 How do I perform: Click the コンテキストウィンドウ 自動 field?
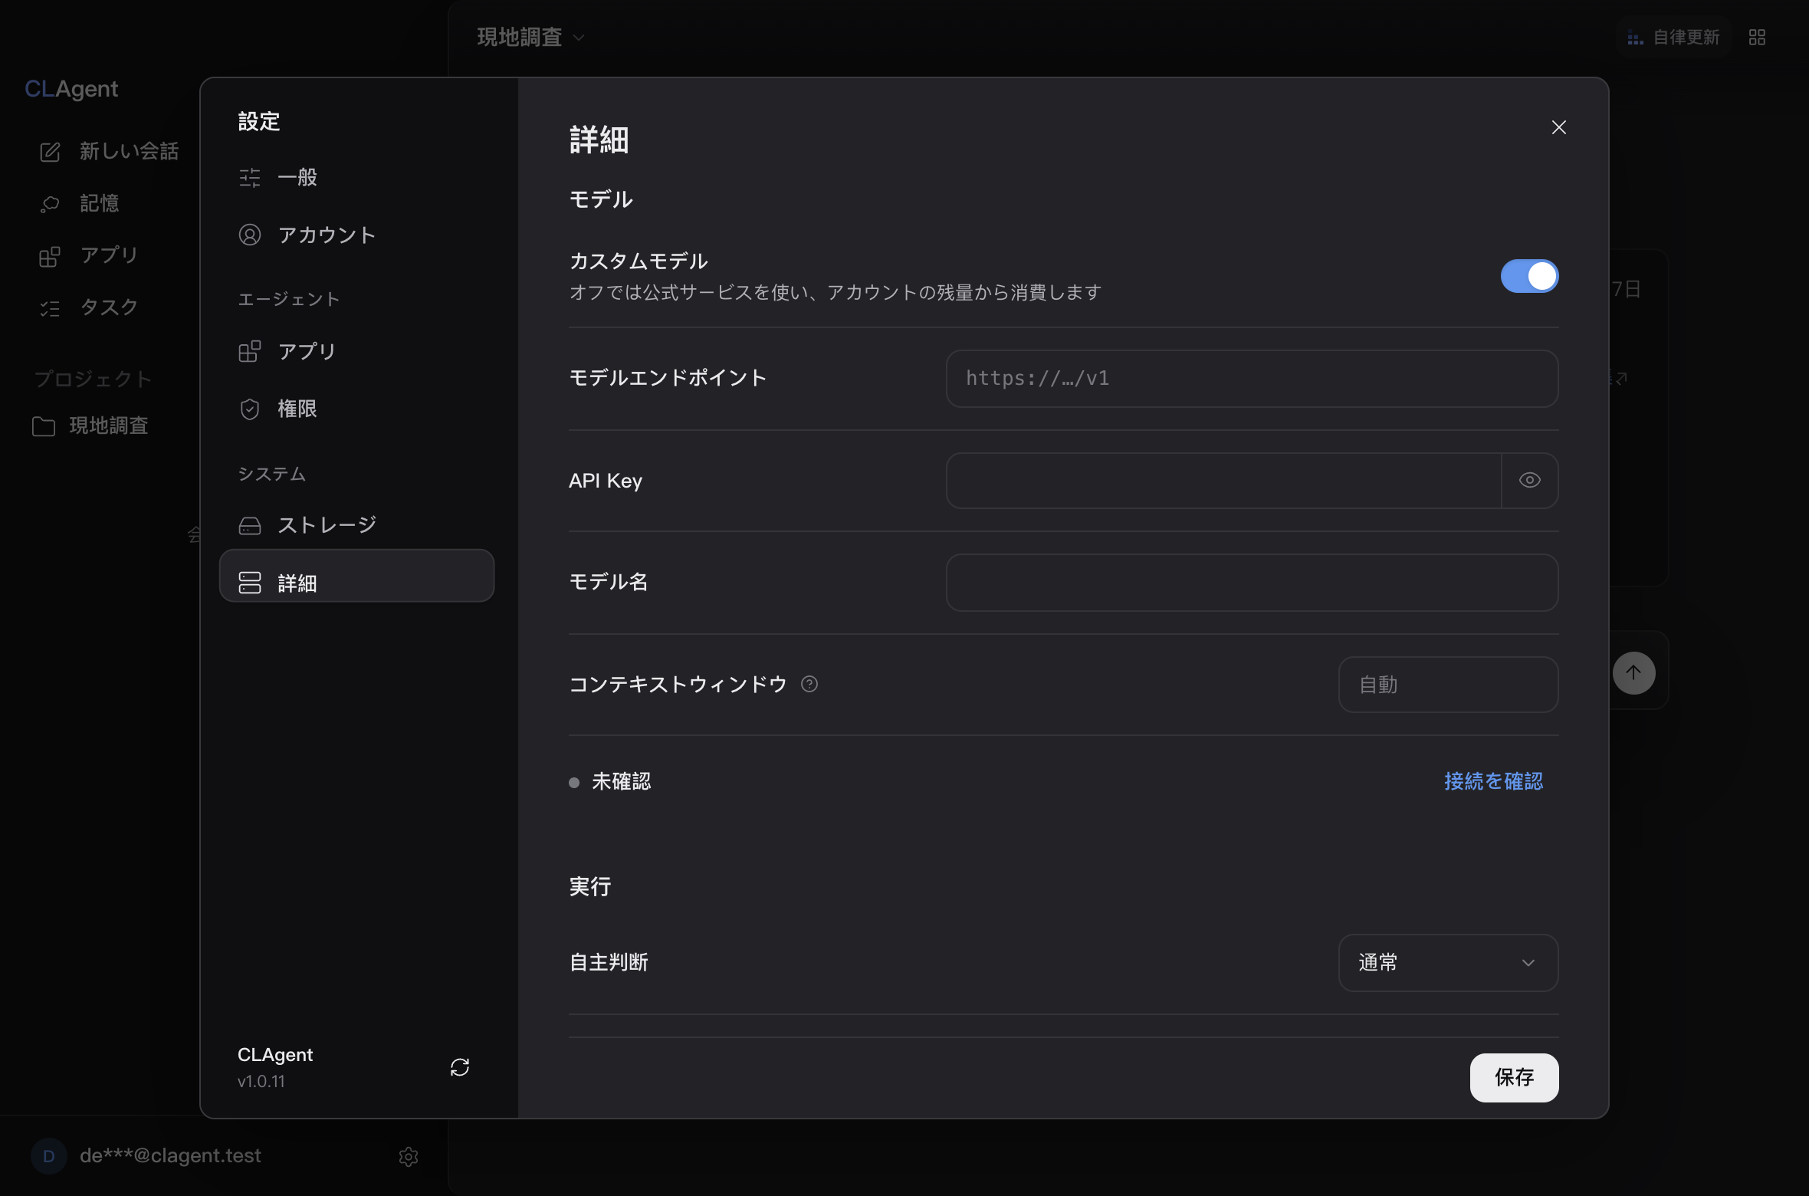point(1448,684)
